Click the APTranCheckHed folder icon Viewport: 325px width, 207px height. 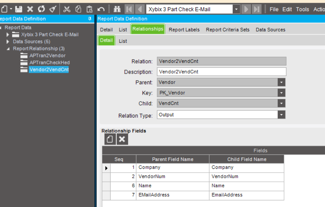pos(24,62)
